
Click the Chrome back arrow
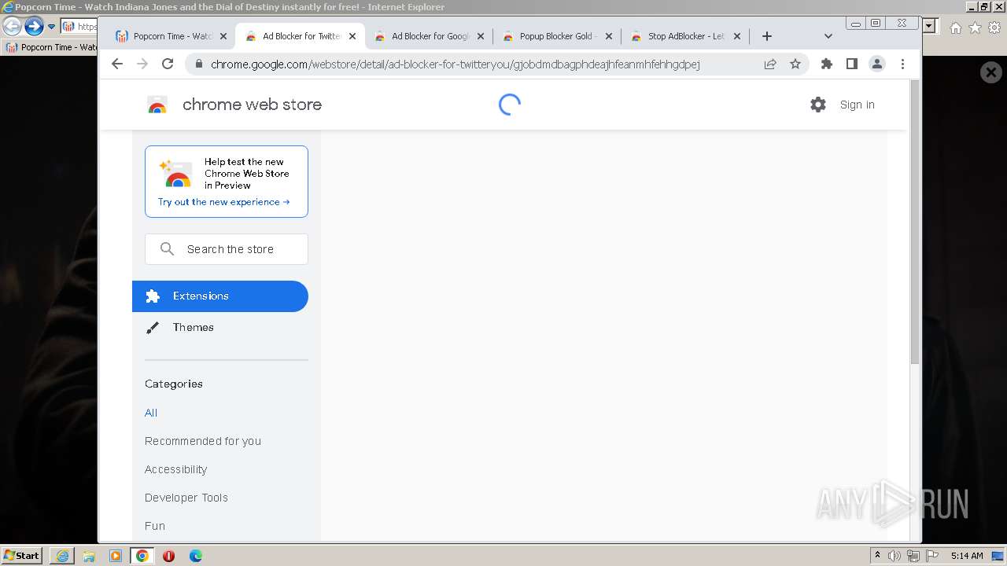pos(117,64)
